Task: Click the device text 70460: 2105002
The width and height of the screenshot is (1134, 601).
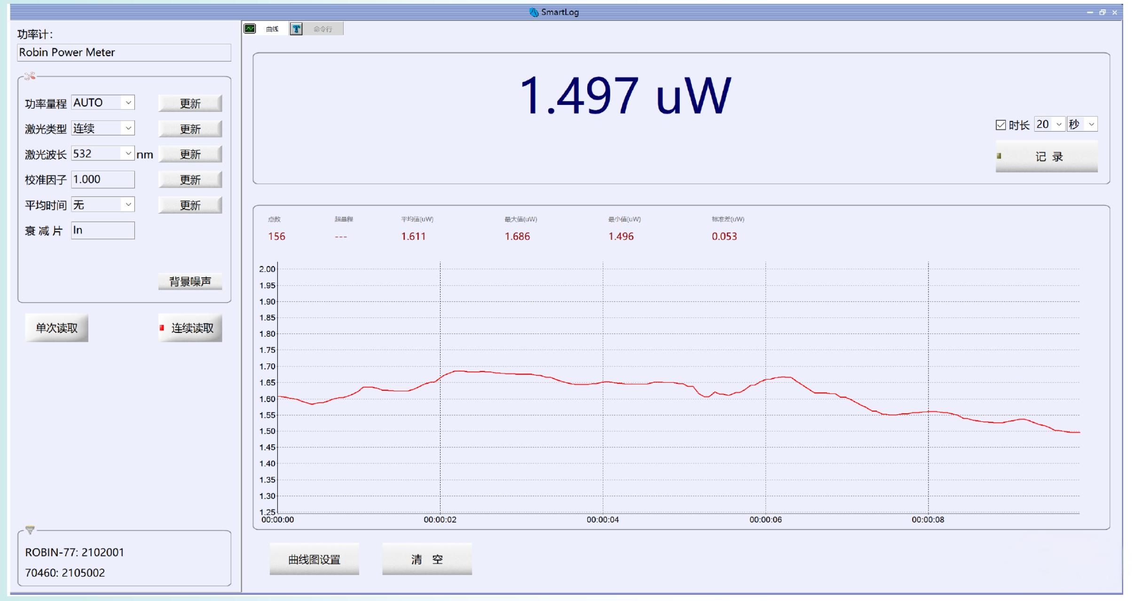Action: pos(65,573)
